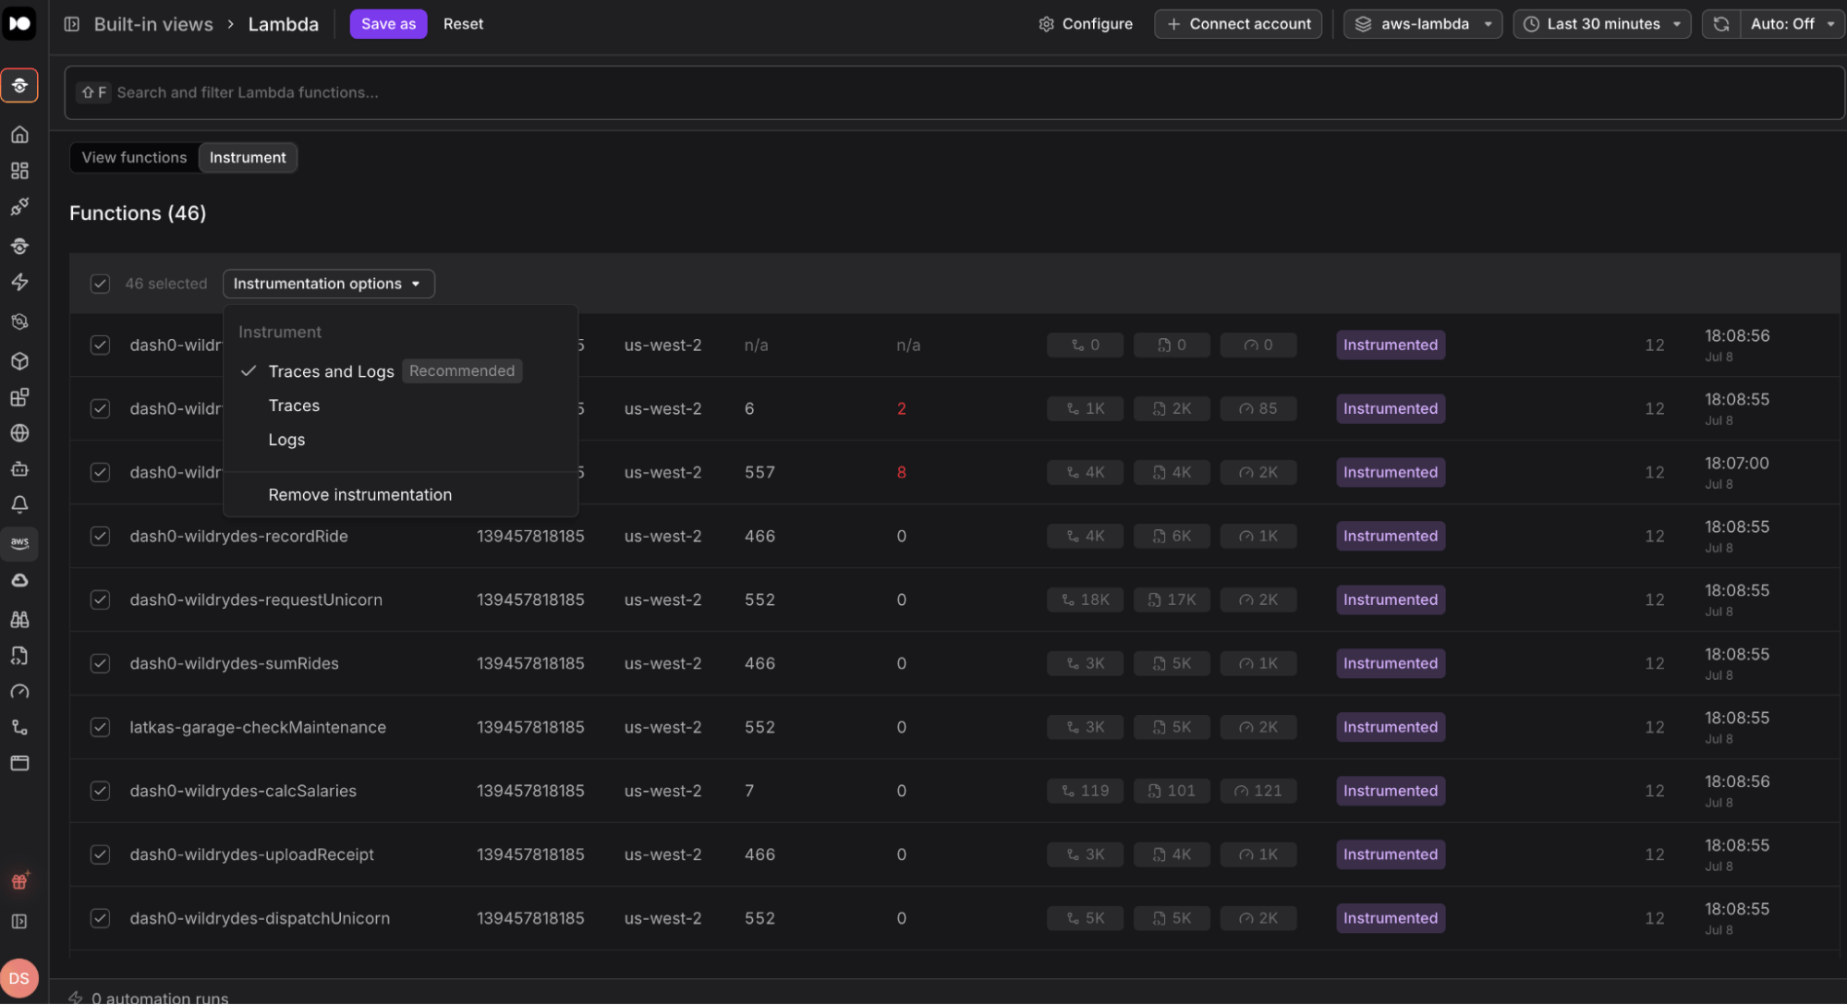Switch to the View functions tab
The image size is (1847, 1005).
[x=134, y=158]
